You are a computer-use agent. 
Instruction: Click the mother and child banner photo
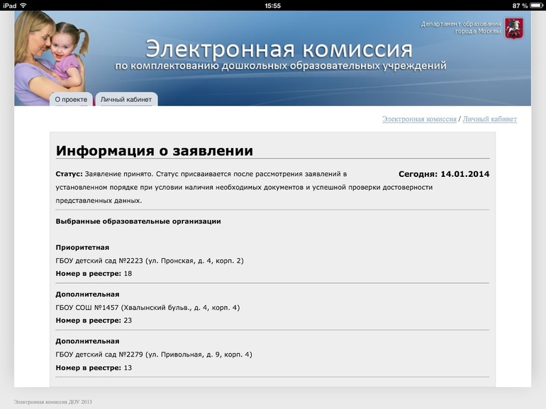point(51,58)
